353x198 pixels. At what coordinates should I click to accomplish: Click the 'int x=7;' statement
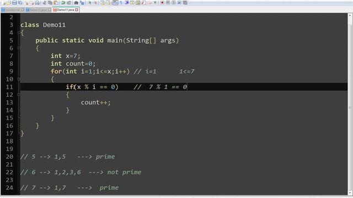pos(65,56)
